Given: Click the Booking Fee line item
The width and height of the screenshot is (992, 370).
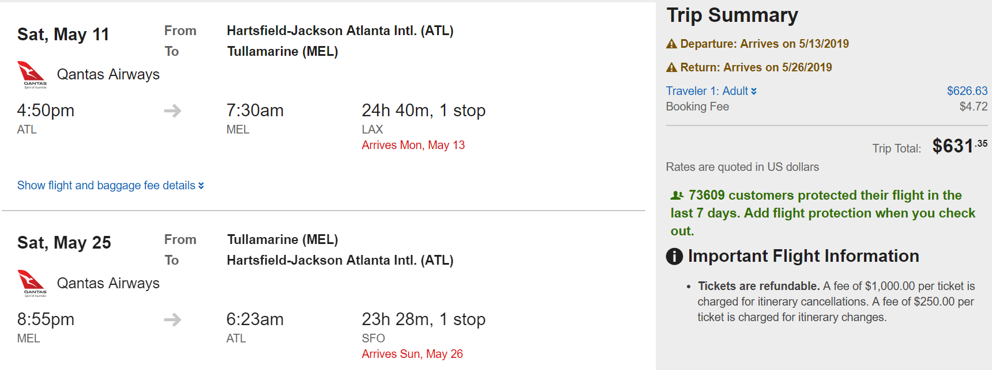Looking at the screenshot, I should 697,106.
